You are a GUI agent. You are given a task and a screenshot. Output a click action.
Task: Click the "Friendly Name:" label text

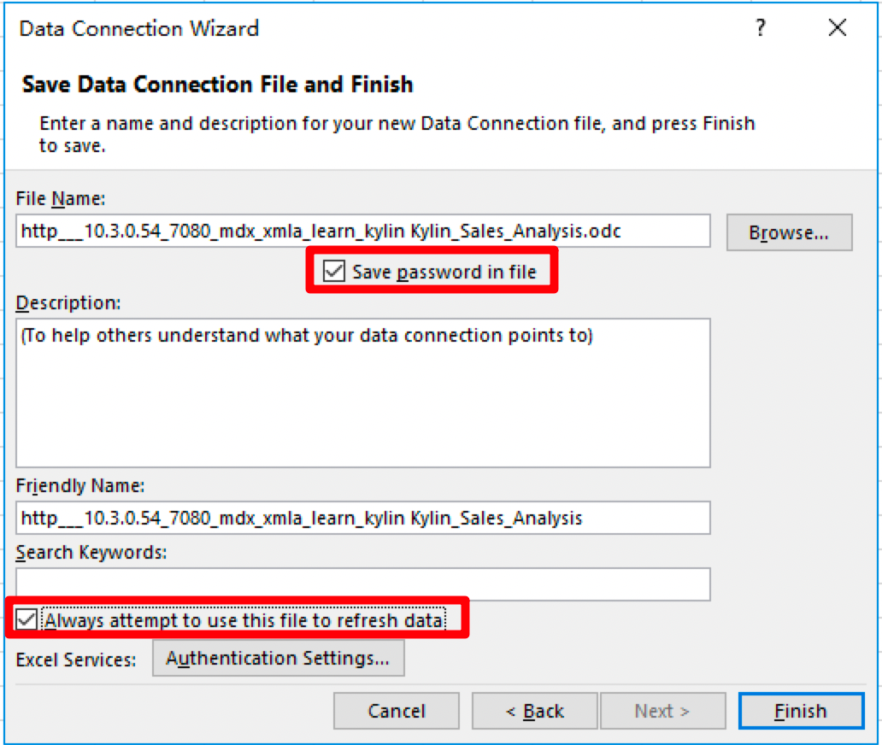(80, 485)
